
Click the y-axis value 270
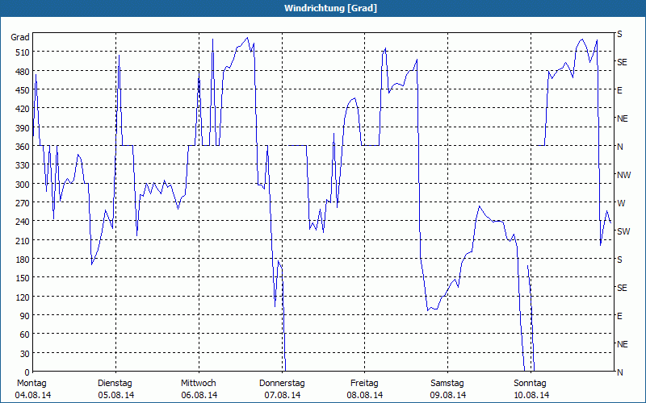[23, 203]
